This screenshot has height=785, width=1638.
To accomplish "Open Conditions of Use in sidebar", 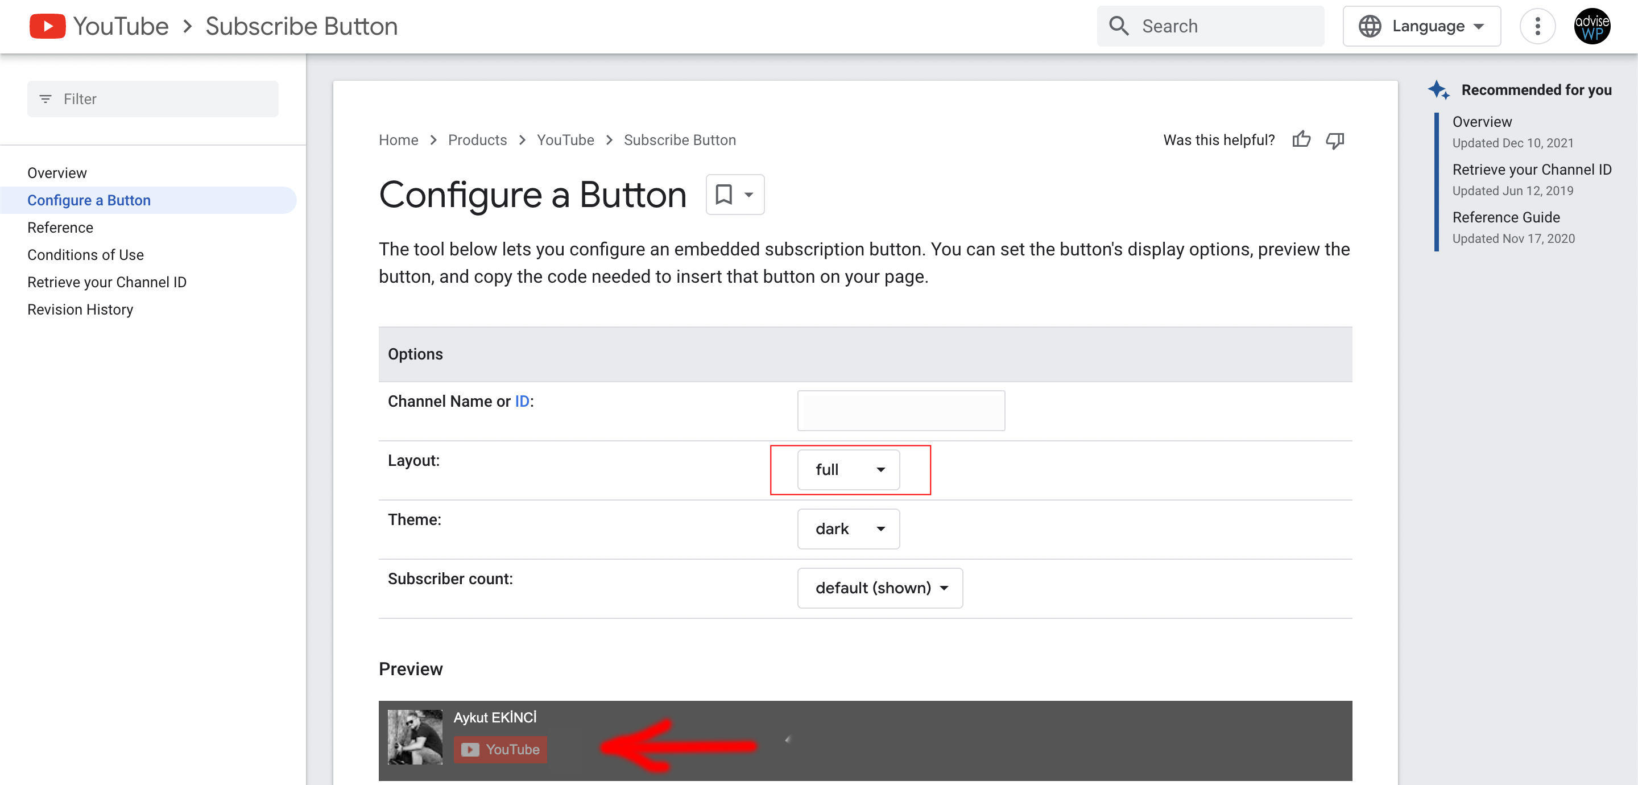I will [85, 255].
